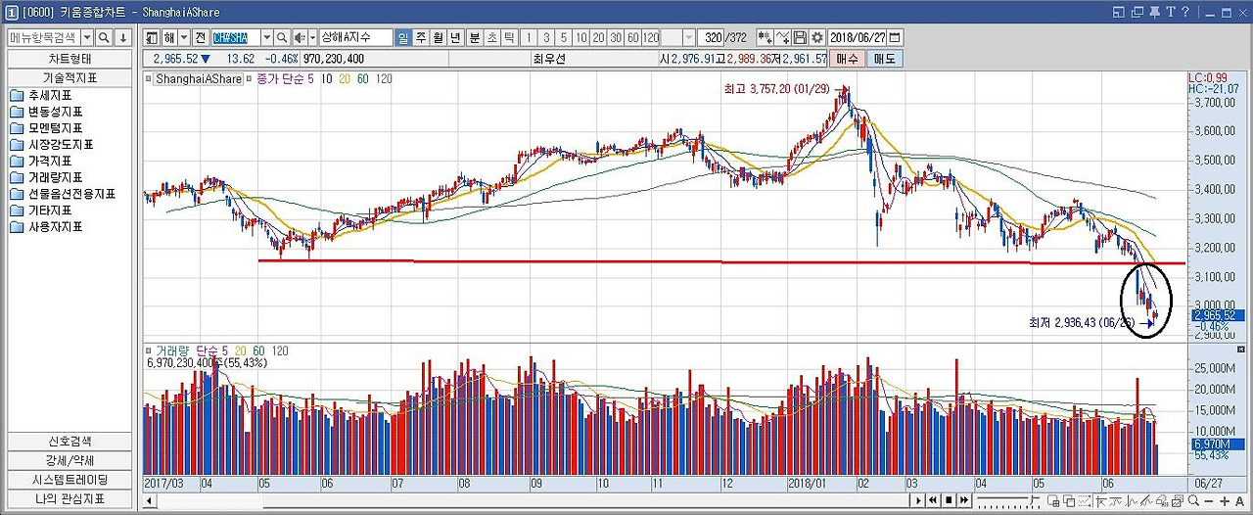Viewport: 1253px width, 515px height.
Task: Click the magnifier zoom icon at the bottom right
Action: pyautogui.click(x=1193, y=500)
